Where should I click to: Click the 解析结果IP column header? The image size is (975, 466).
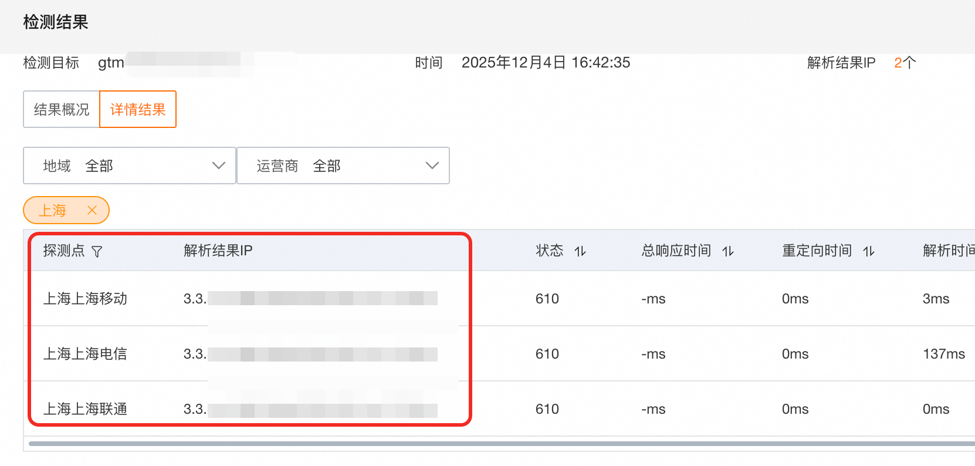click(x=218, y=251)
